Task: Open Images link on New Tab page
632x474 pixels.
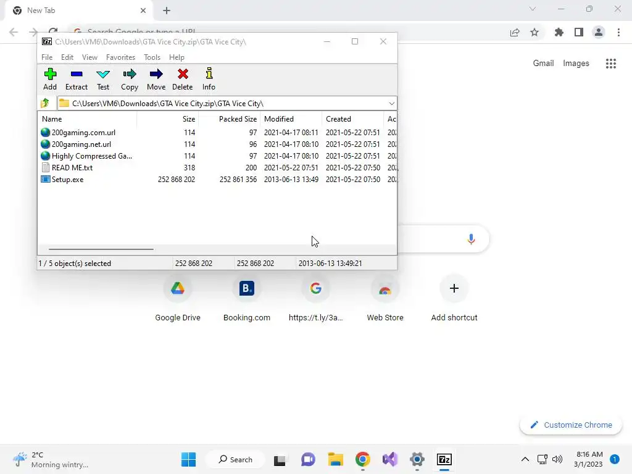Action: [x=576, y=64]
